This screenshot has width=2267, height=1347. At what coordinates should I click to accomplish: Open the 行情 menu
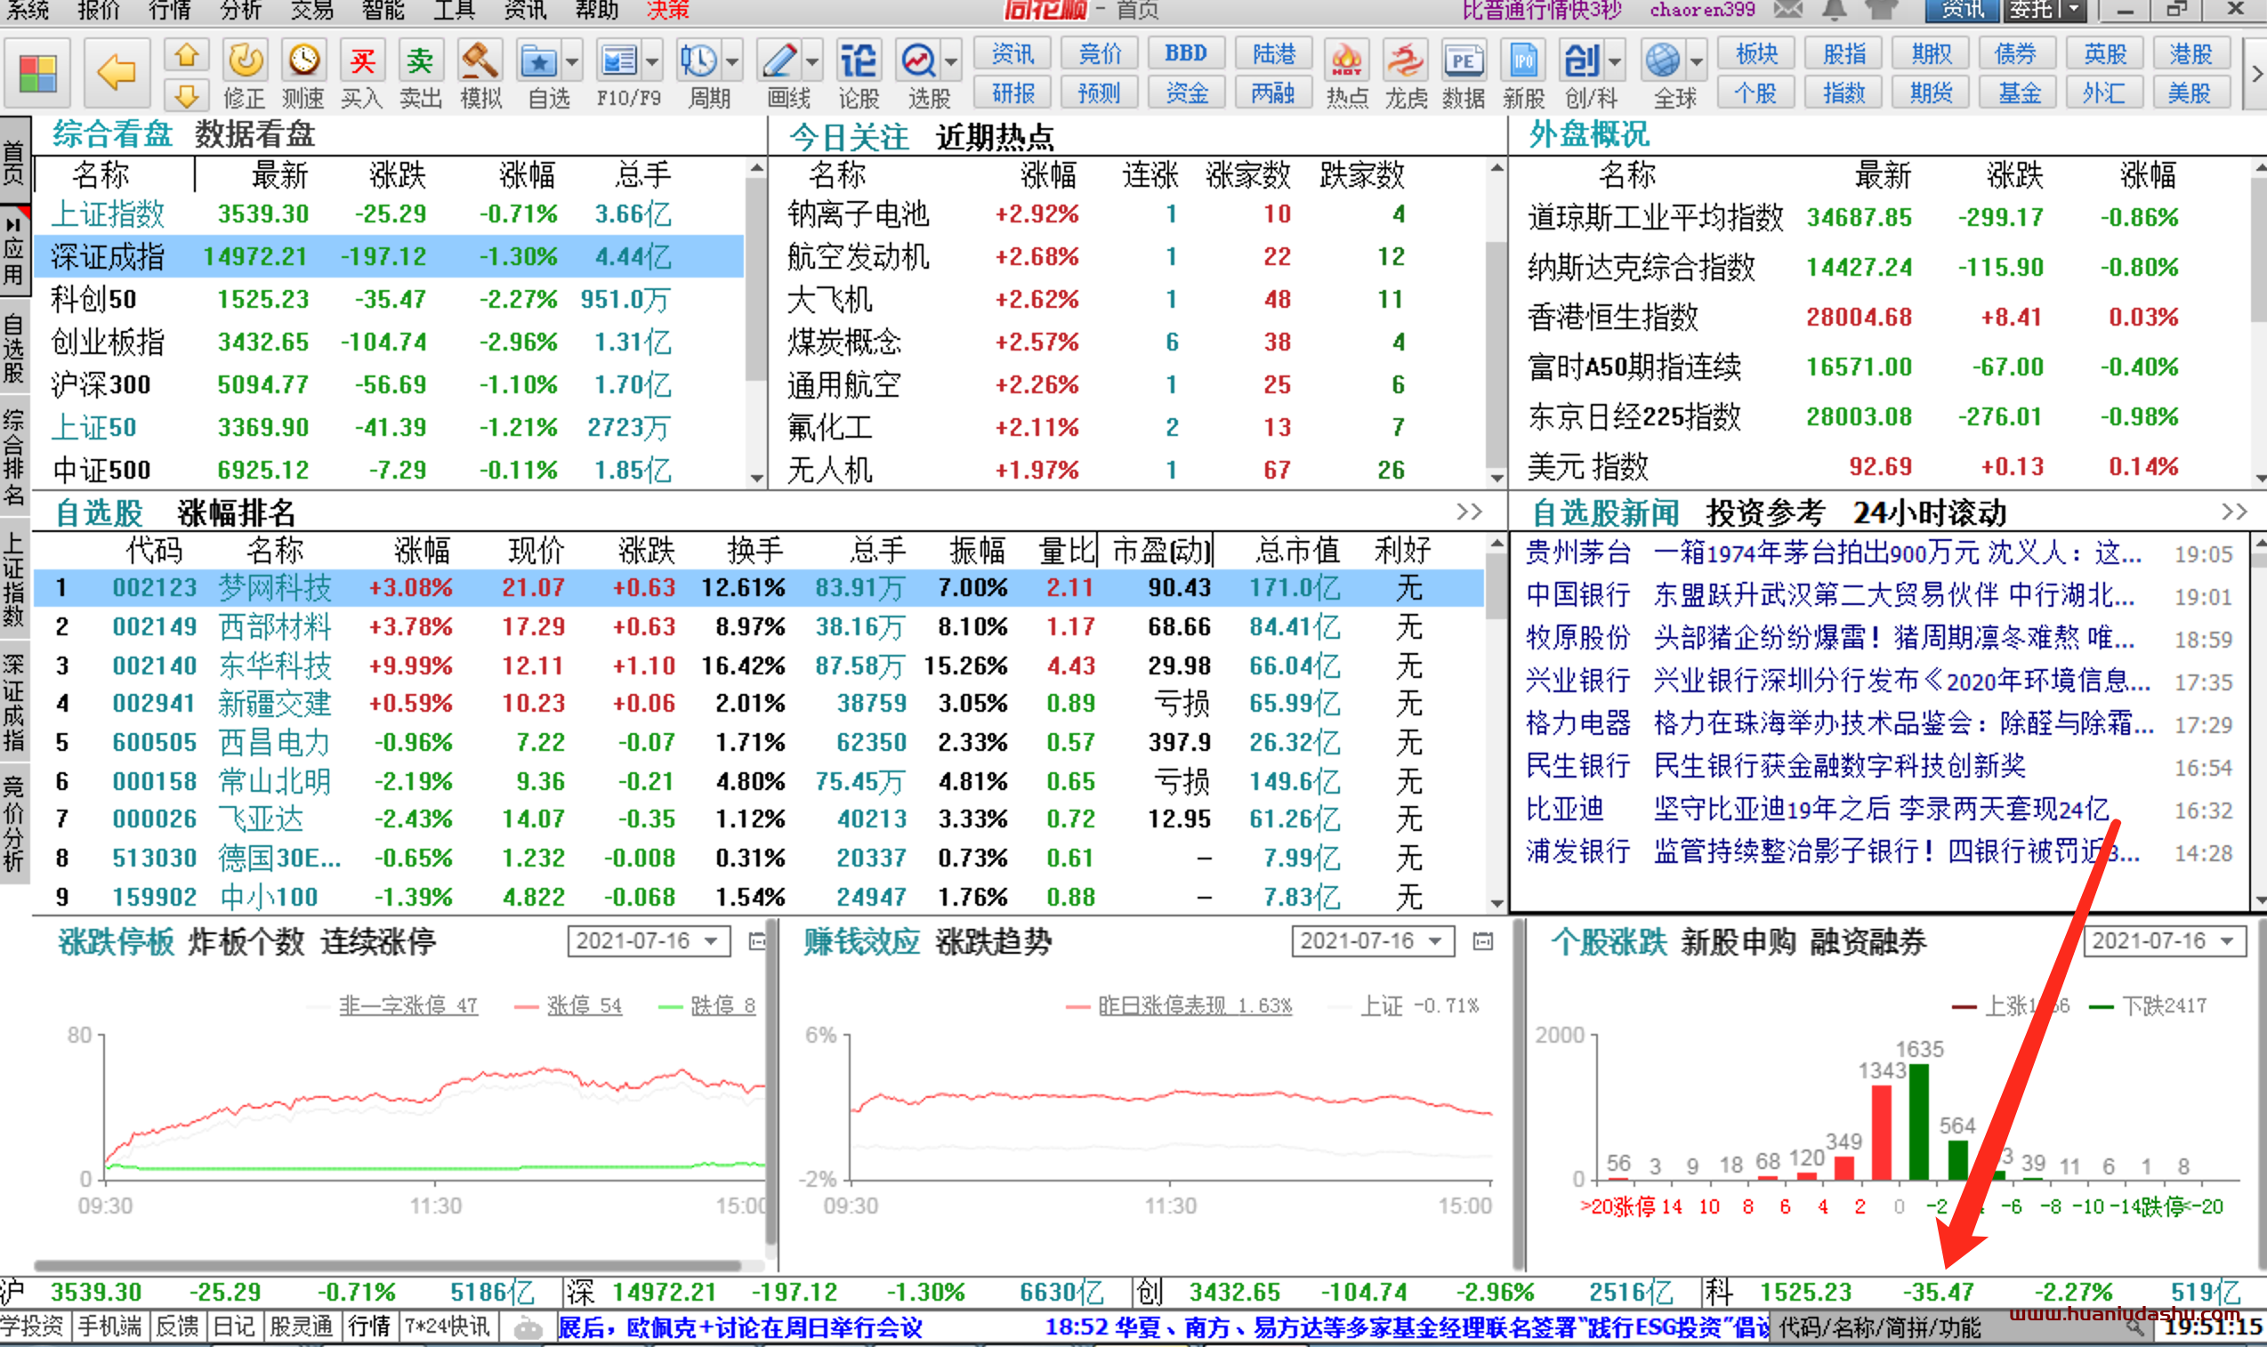point(170,10)
